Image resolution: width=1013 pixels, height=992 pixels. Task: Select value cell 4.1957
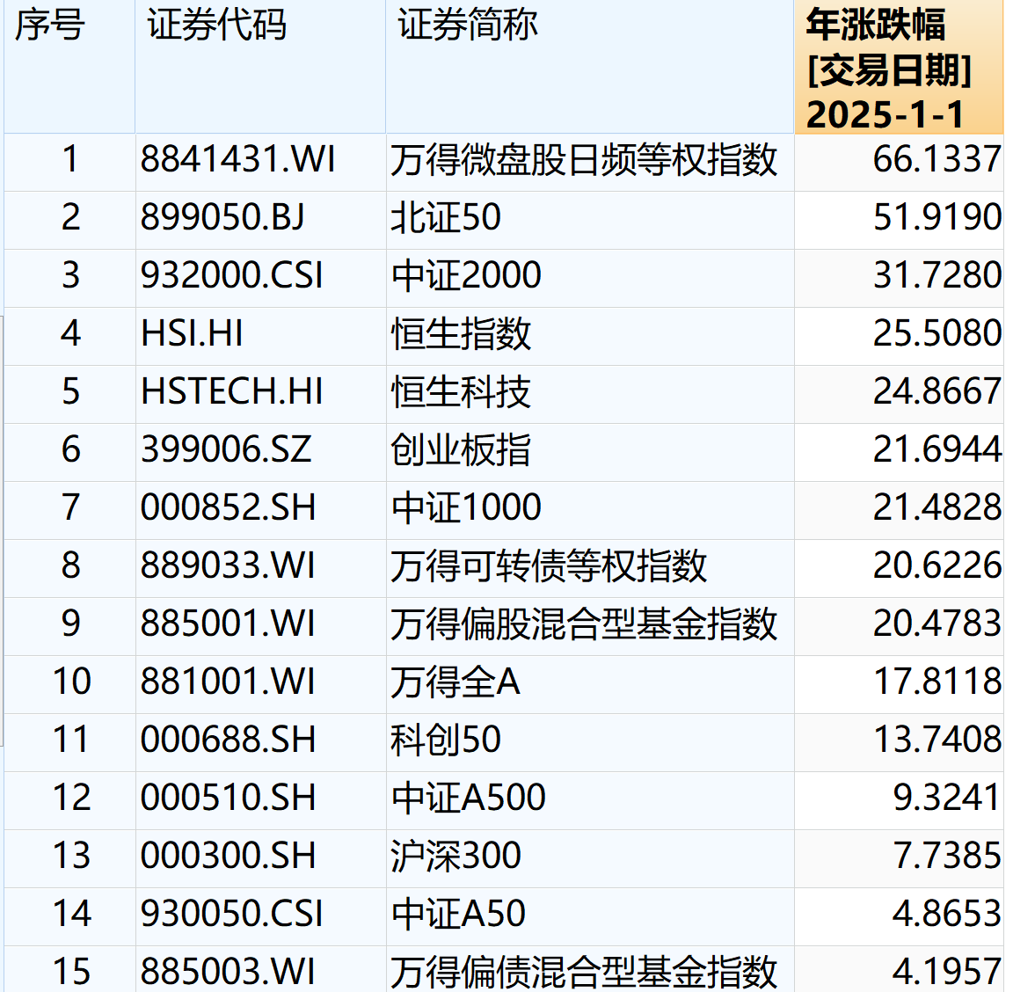coord(899,969)
